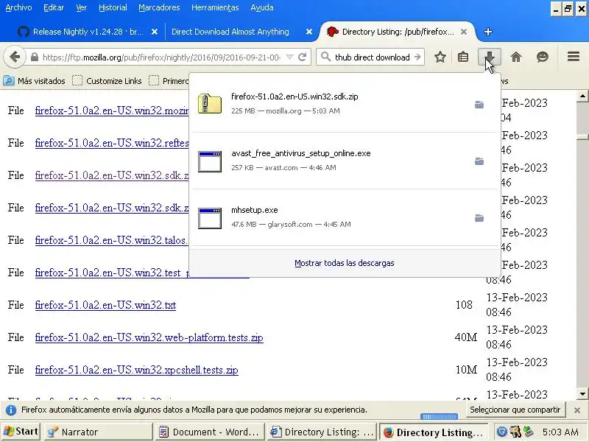Viewport: 589px width, 442px height.
Task: Open the URL history dropdown arrow
Action: click(289, 57)
